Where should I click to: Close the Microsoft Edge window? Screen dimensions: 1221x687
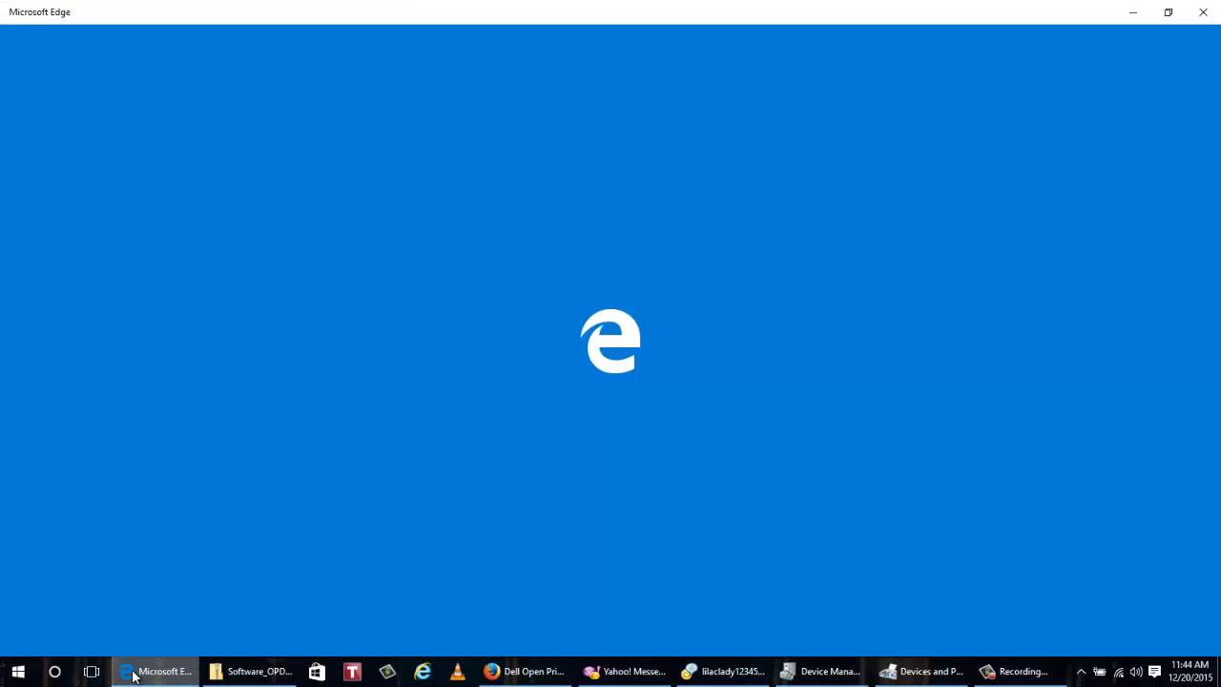pos(1203,12)
